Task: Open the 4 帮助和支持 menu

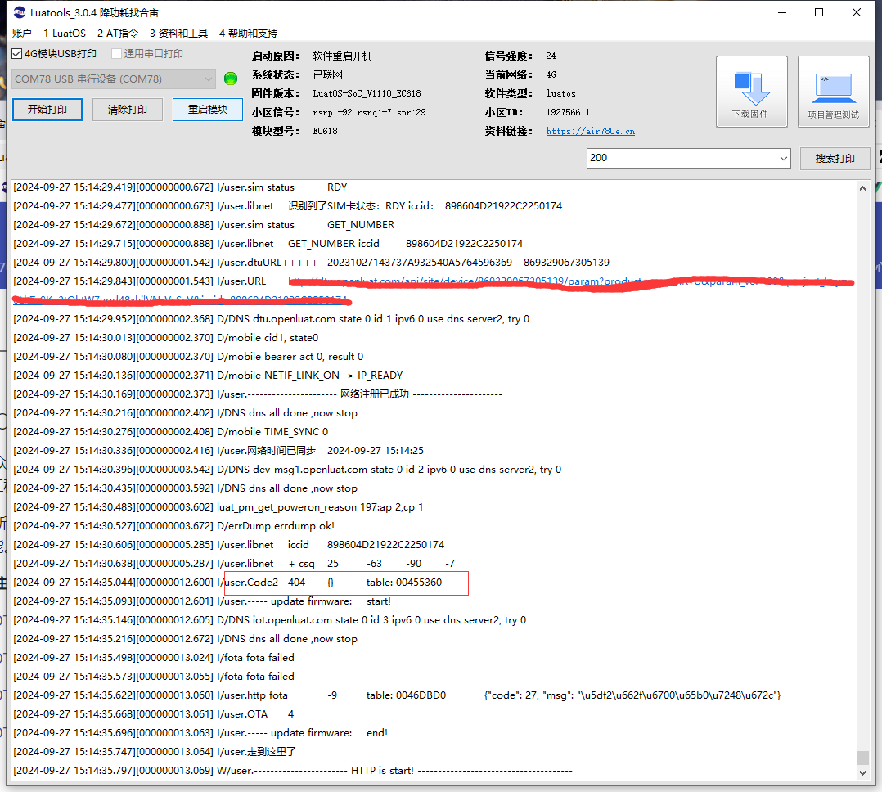Action: 248,34
